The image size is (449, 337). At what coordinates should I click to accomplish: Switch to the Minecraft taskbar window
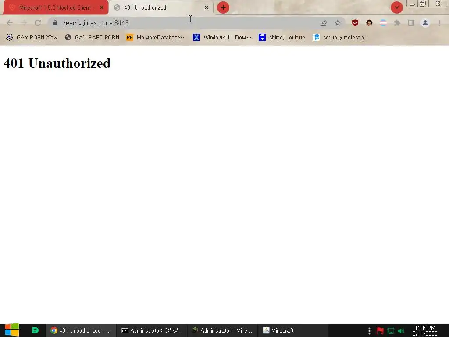(x=293, y=330)
